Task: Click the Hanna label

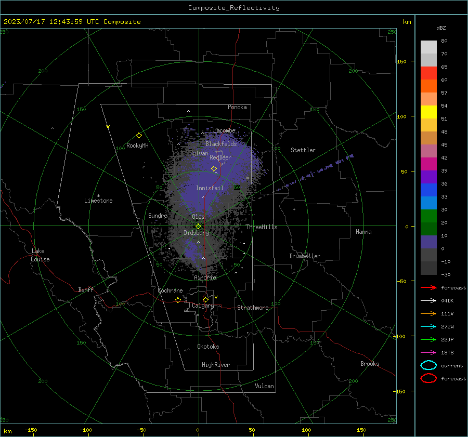Action: (363, 232)
